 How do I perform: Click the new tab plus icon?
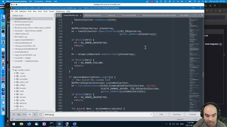coord(199,15)
